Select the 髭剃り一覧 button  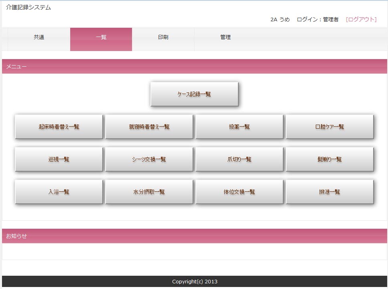[x=330, y=159]
